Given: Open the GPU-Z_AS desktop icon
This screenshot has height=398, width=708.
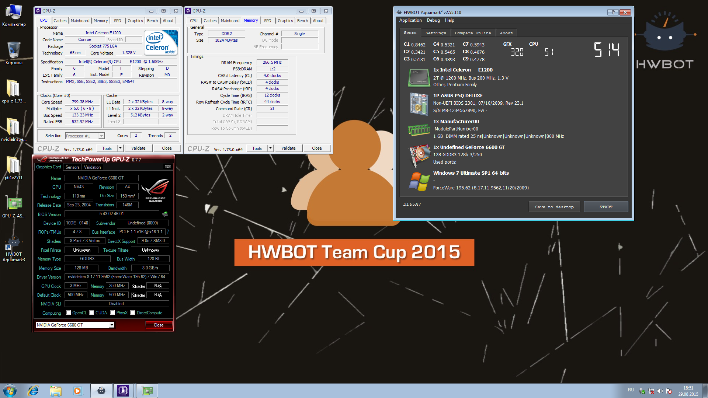Looking at the screenshot, I should [x=14, y=206].
